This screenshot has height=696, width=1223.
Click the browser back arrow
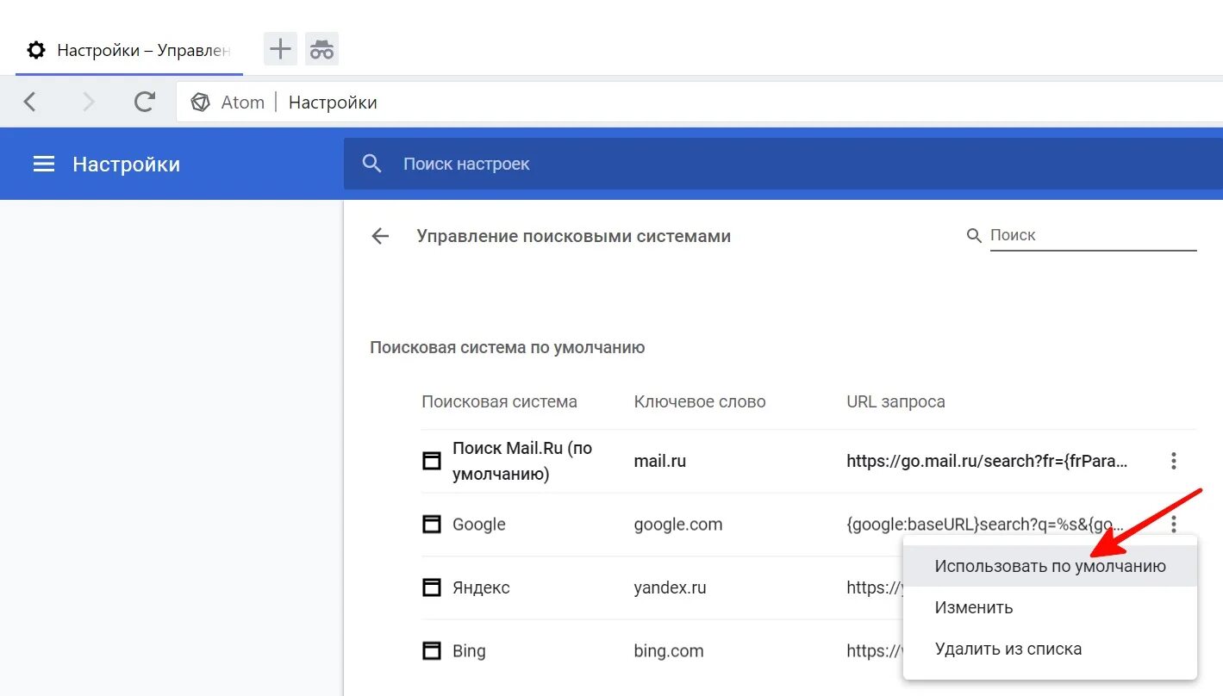(30, 103)
